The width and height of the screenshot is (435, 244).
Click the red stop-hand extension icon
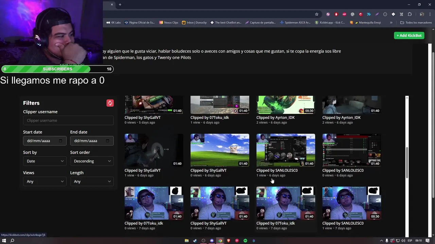tap(336, 14)
